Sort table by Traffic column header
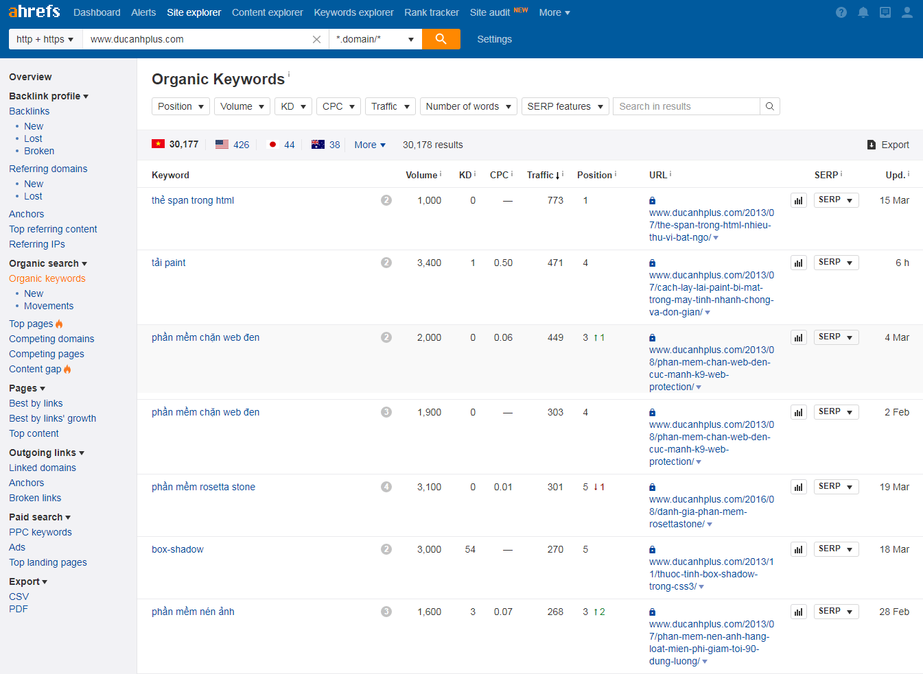Screen dimensions: 923x674 point(541,175)
